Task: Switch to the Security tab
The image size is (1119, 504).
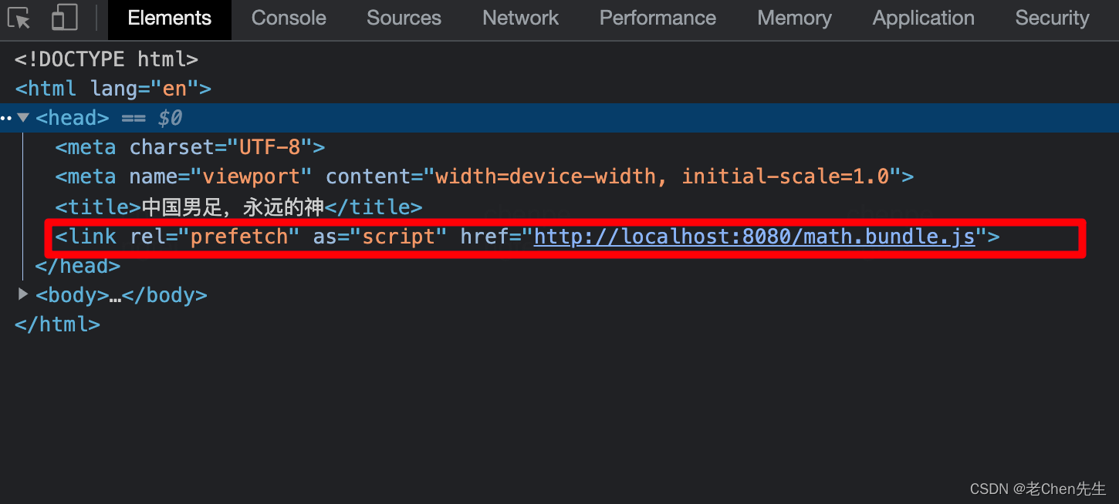Action: click(x=1052, y=18)
